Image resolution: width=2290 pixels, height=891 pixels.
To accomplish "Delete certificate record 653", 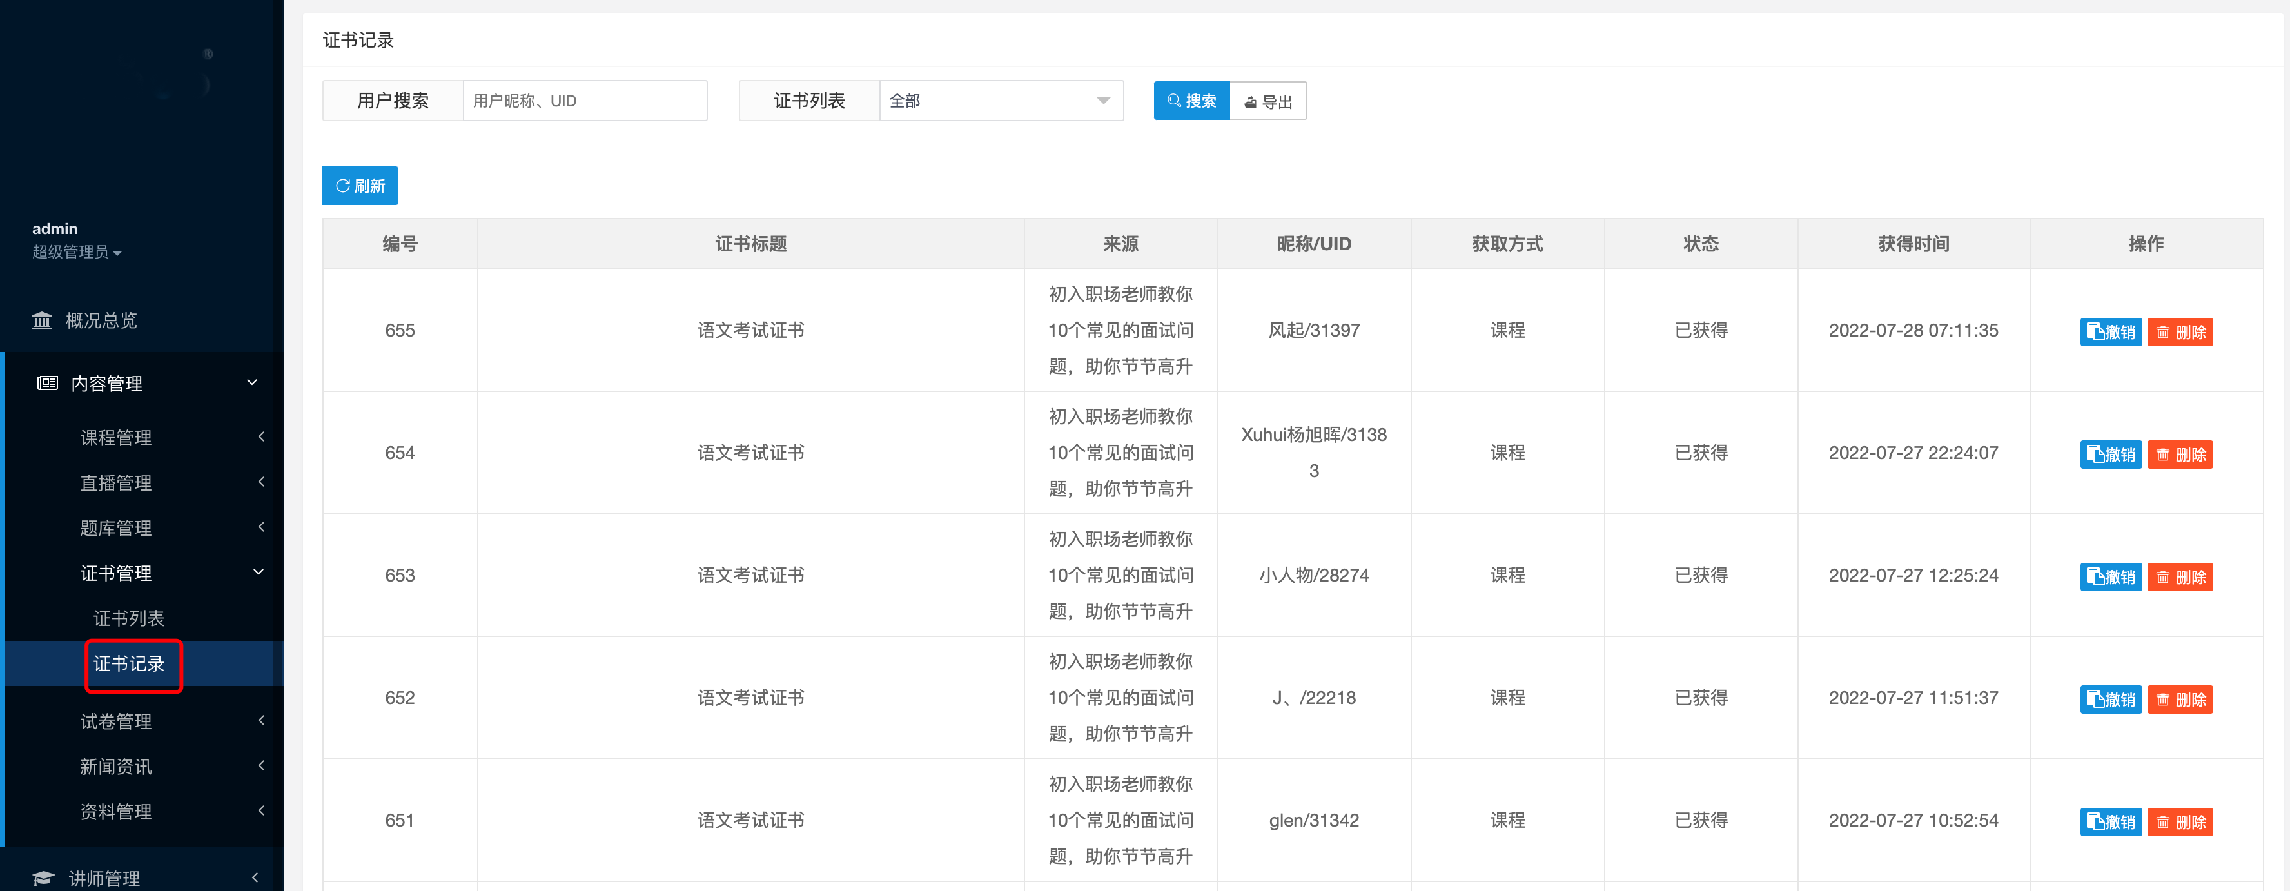I will (x=2180, y=577).
